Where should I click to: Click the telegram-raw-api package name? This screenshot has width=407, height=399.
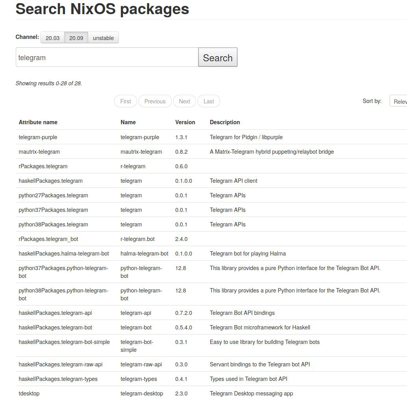[141, 364]
